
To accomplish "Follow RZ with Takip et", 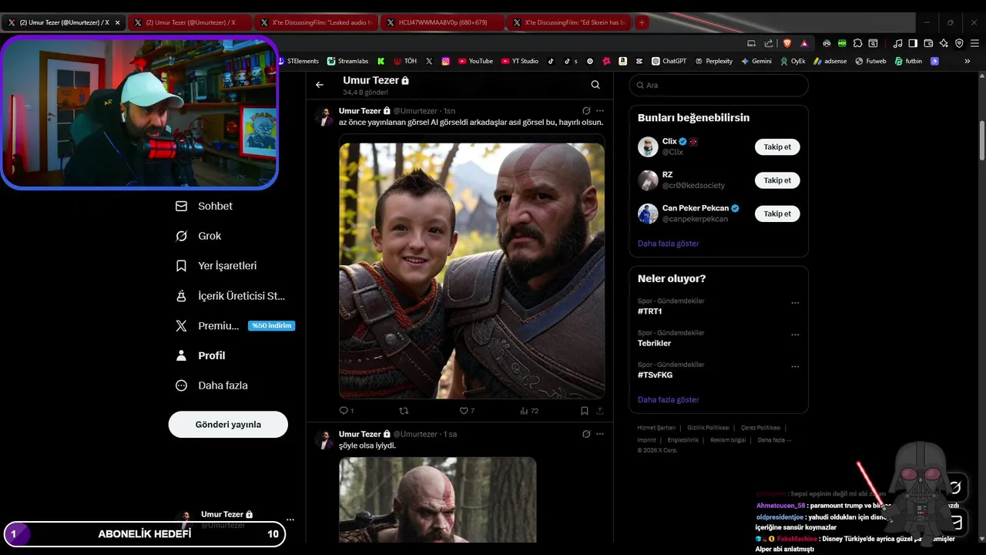I will (777, 180).
